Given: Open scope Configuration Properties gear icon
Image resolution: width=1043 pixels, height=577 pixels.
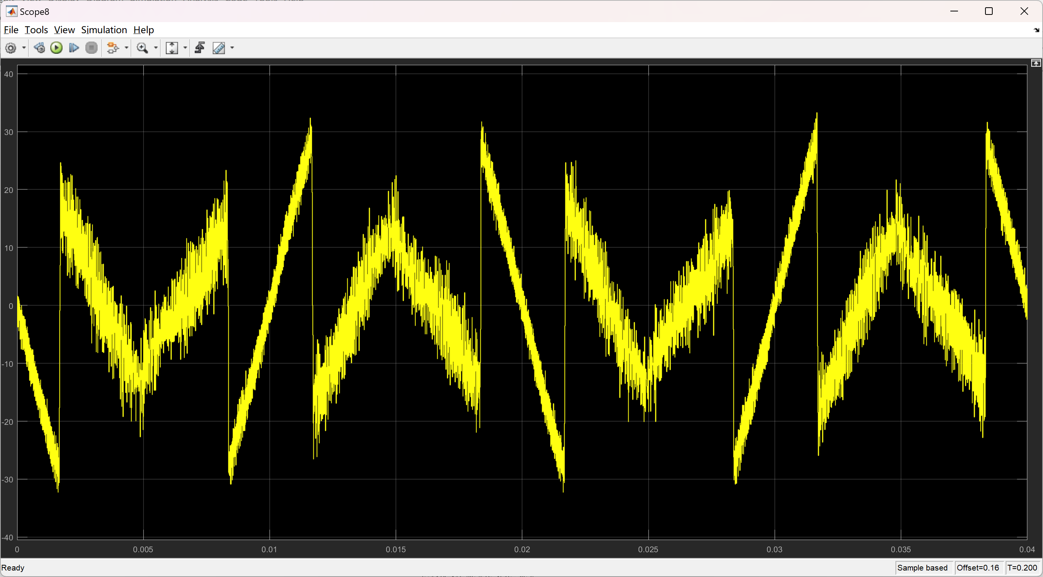Looking at the screenshot, I should coord(11,48).
